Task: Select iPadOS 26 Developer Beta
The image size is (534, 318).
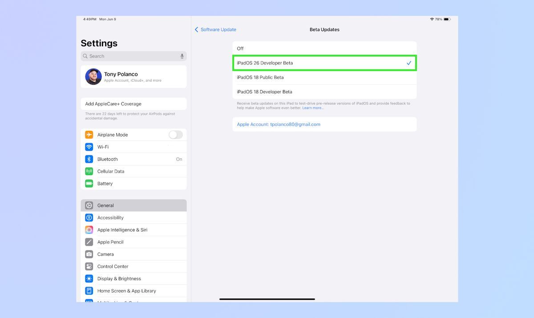Action: coord(324,63)
